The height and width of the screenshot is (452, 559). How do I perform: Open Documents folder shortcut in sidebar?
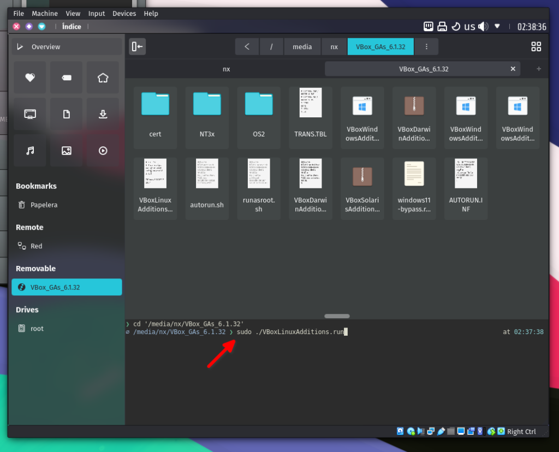click(x=66, y=114)
